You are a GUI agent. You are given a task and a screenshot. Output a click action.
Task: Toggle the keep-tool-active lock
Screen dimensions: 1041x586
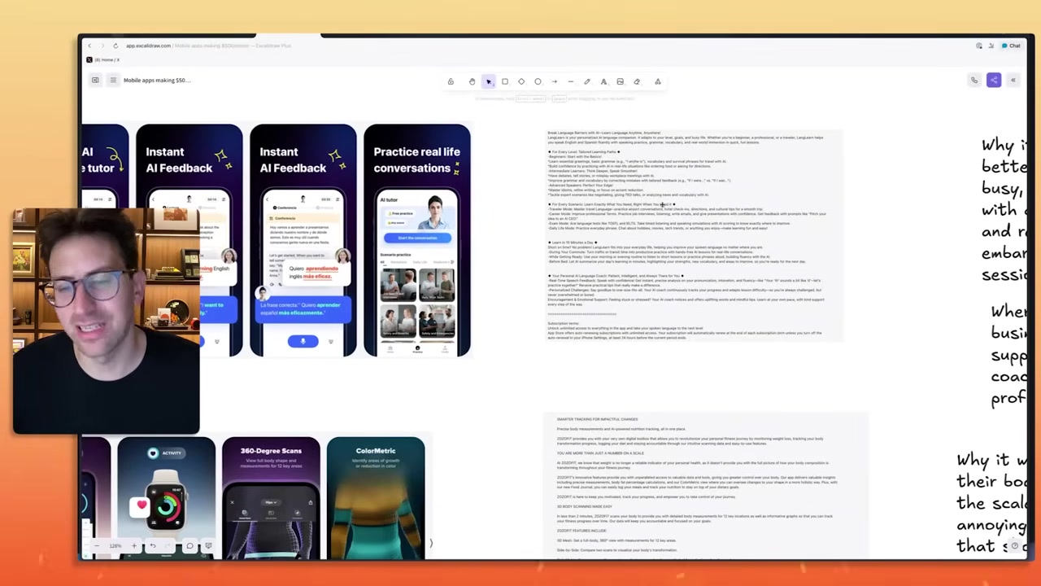451,81
